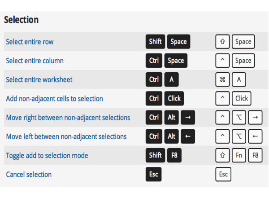Viewport: 269px width, 202px height.
Task: Follow the Add non-adjacent cells to selection link
Action: click(54, 99)
